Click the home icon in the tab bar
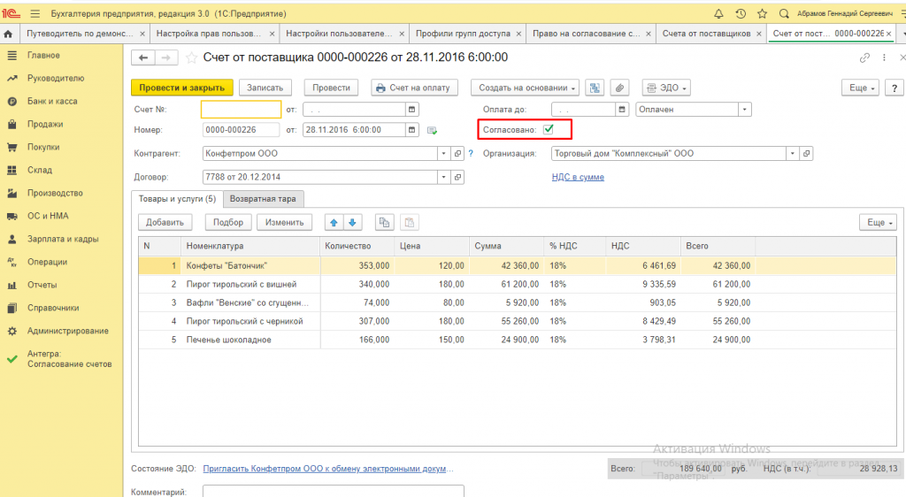Screen dimensions: 906x497 tap(9, 34)
